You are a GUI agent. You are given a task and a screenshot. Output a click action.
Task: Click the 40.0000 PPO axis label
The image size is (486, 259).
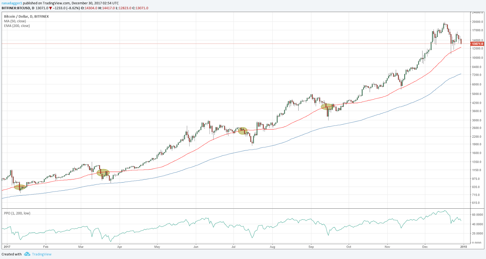(477, 224)
